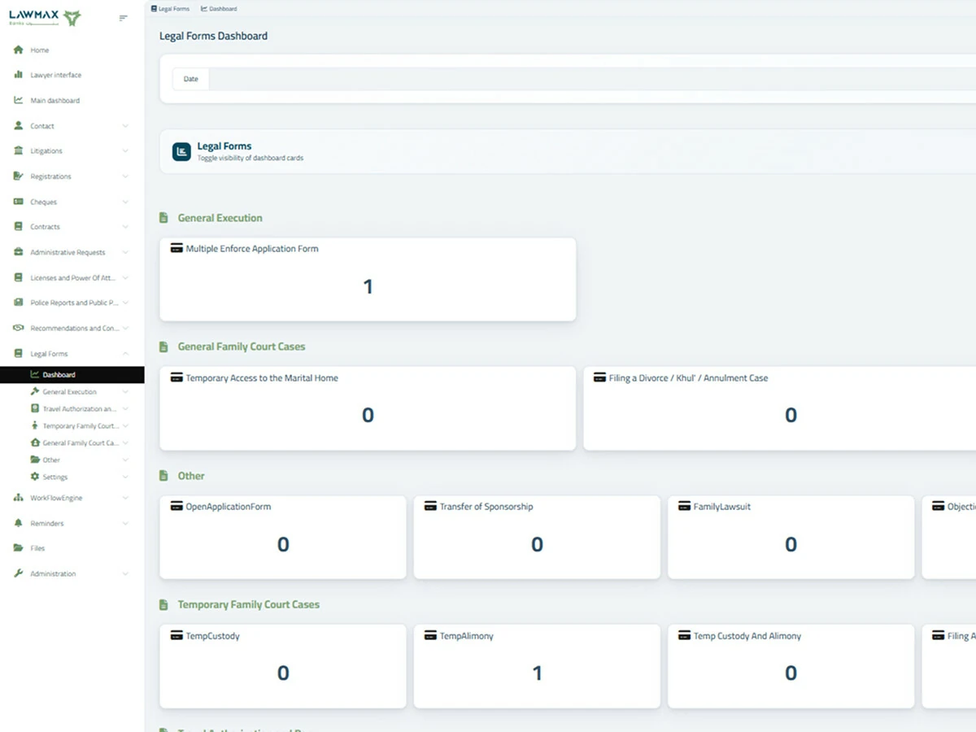The height and width of the screenshot is (732, 976).
Task: Click the Contracts icon in sidebar
Action: coord(18,227)
